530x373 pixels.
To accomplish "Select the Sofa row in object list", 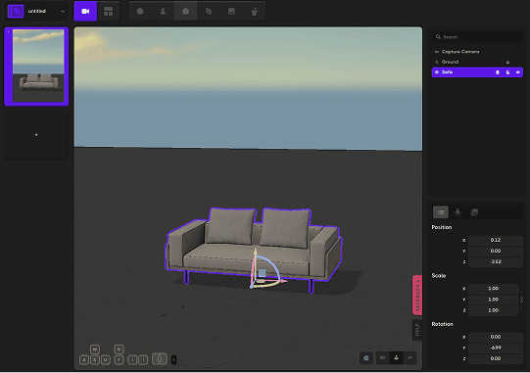I will (477, 72).
